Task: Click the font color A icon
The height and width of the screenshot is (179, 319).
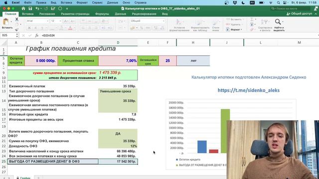Action: pyautogui.click(x=70, y=28)
